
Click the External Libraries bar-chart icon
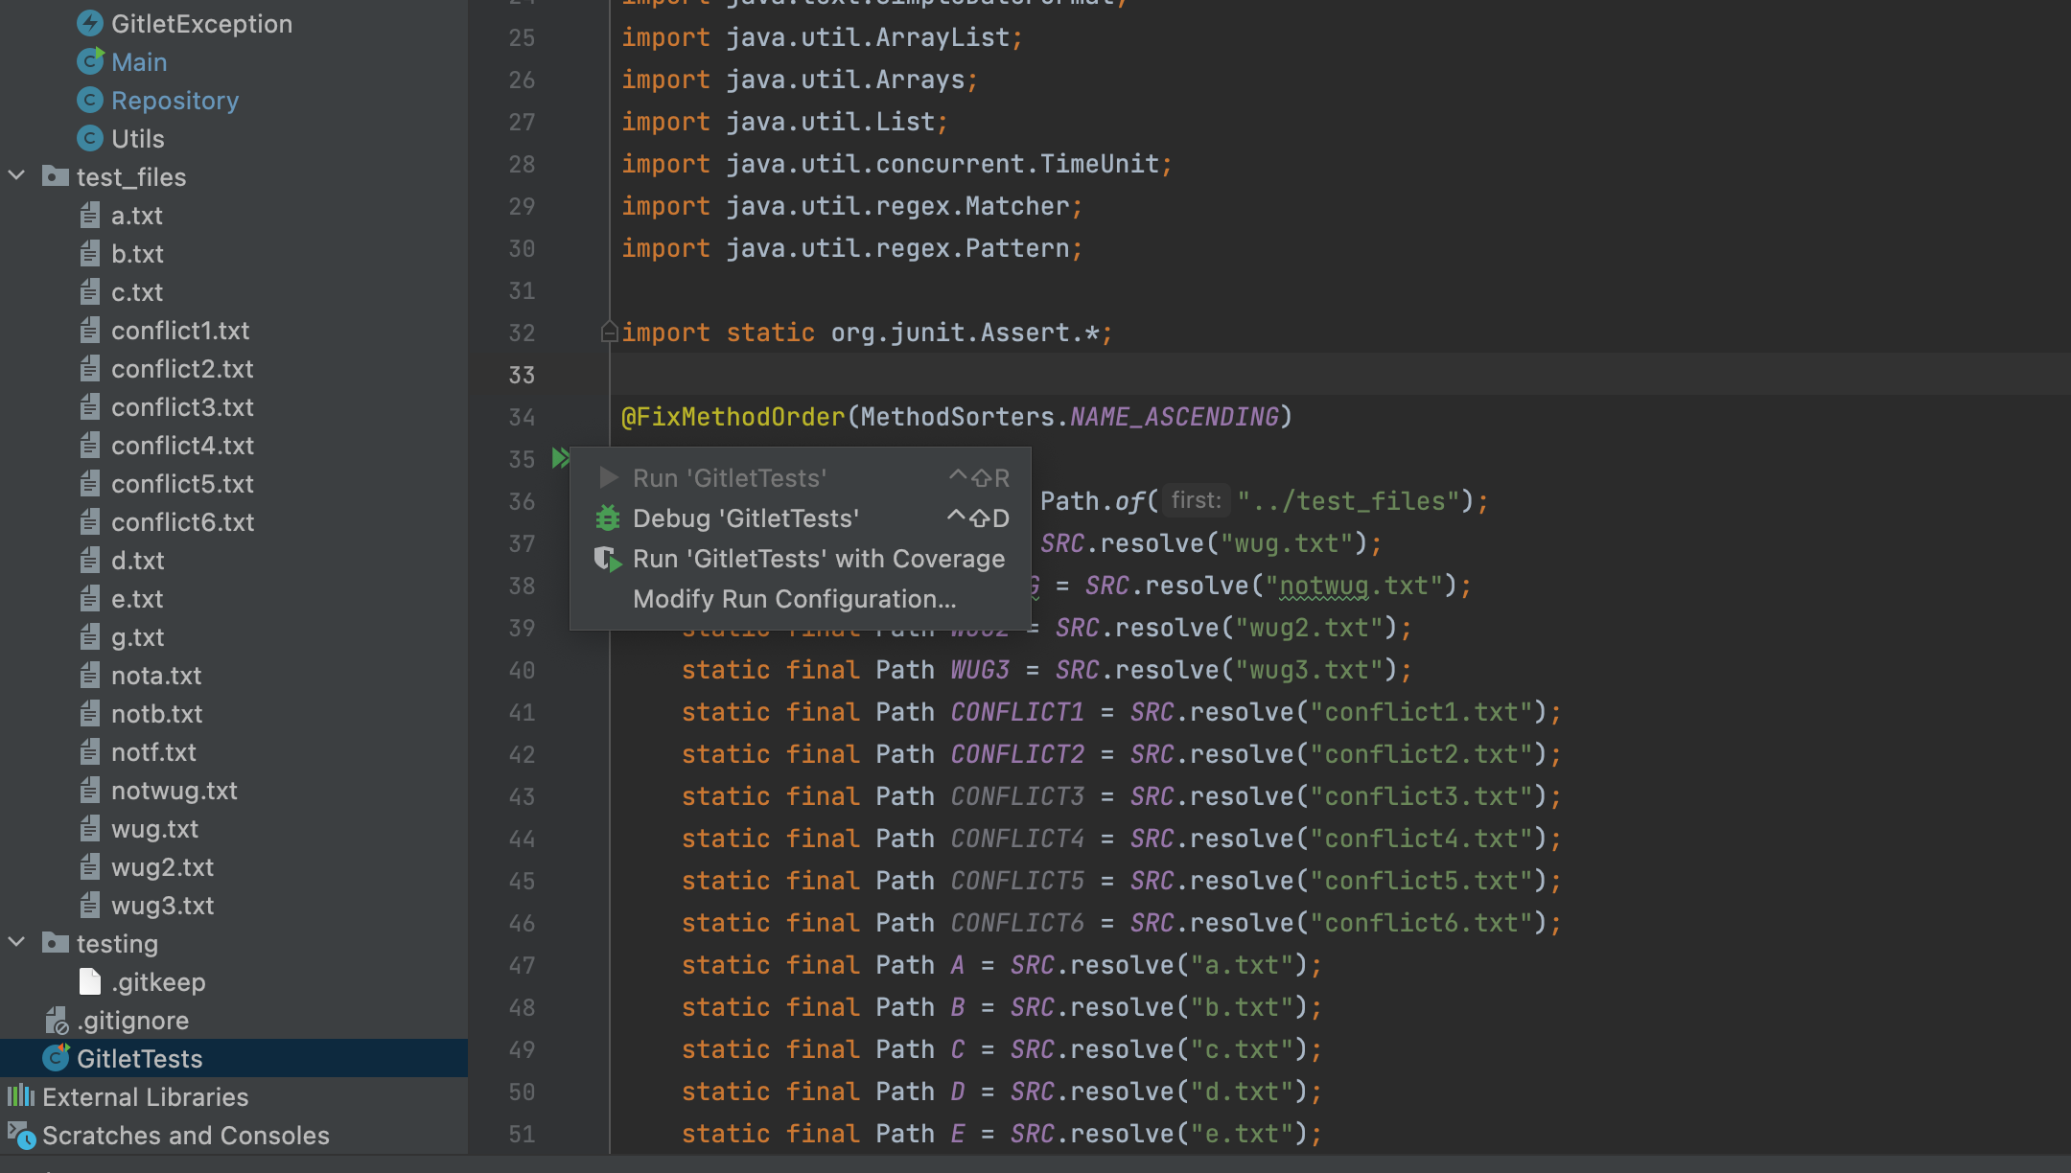pos(21,1096)
